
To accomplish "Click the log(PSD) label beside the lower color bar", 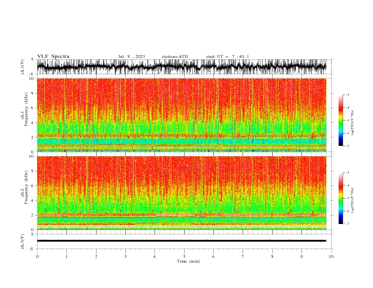I will point(353,200).
